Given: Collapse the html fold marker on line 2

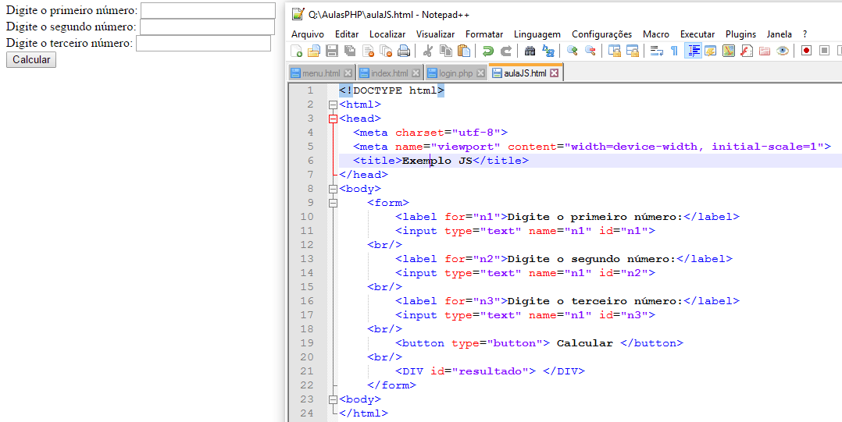Looking at the screenshot, I should pyautogui.click(x=333, y=105).
